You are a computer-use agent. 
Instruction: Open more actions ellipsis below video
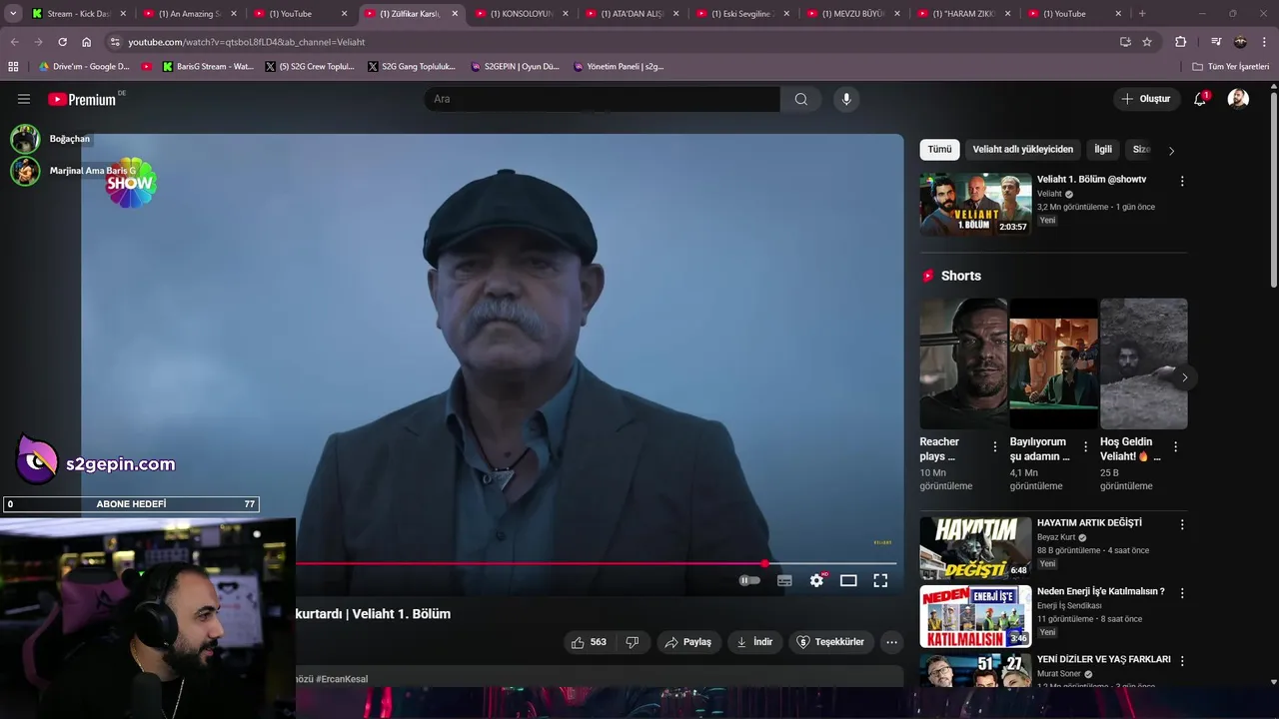892,642
